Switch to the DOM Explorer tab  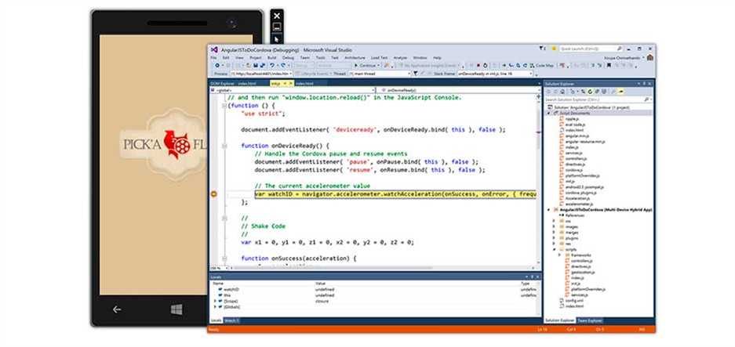[222, 83]
